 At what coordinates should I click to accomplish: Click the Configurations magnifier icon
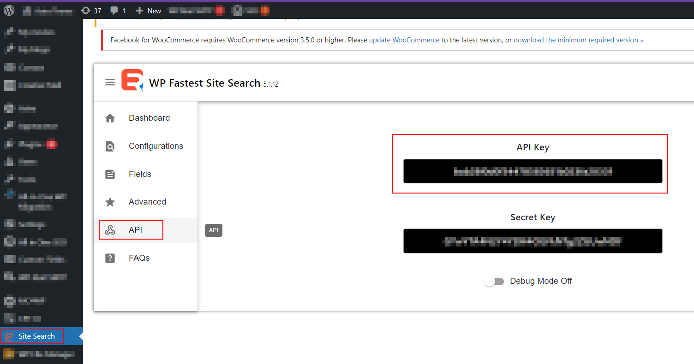click(110, 147)
